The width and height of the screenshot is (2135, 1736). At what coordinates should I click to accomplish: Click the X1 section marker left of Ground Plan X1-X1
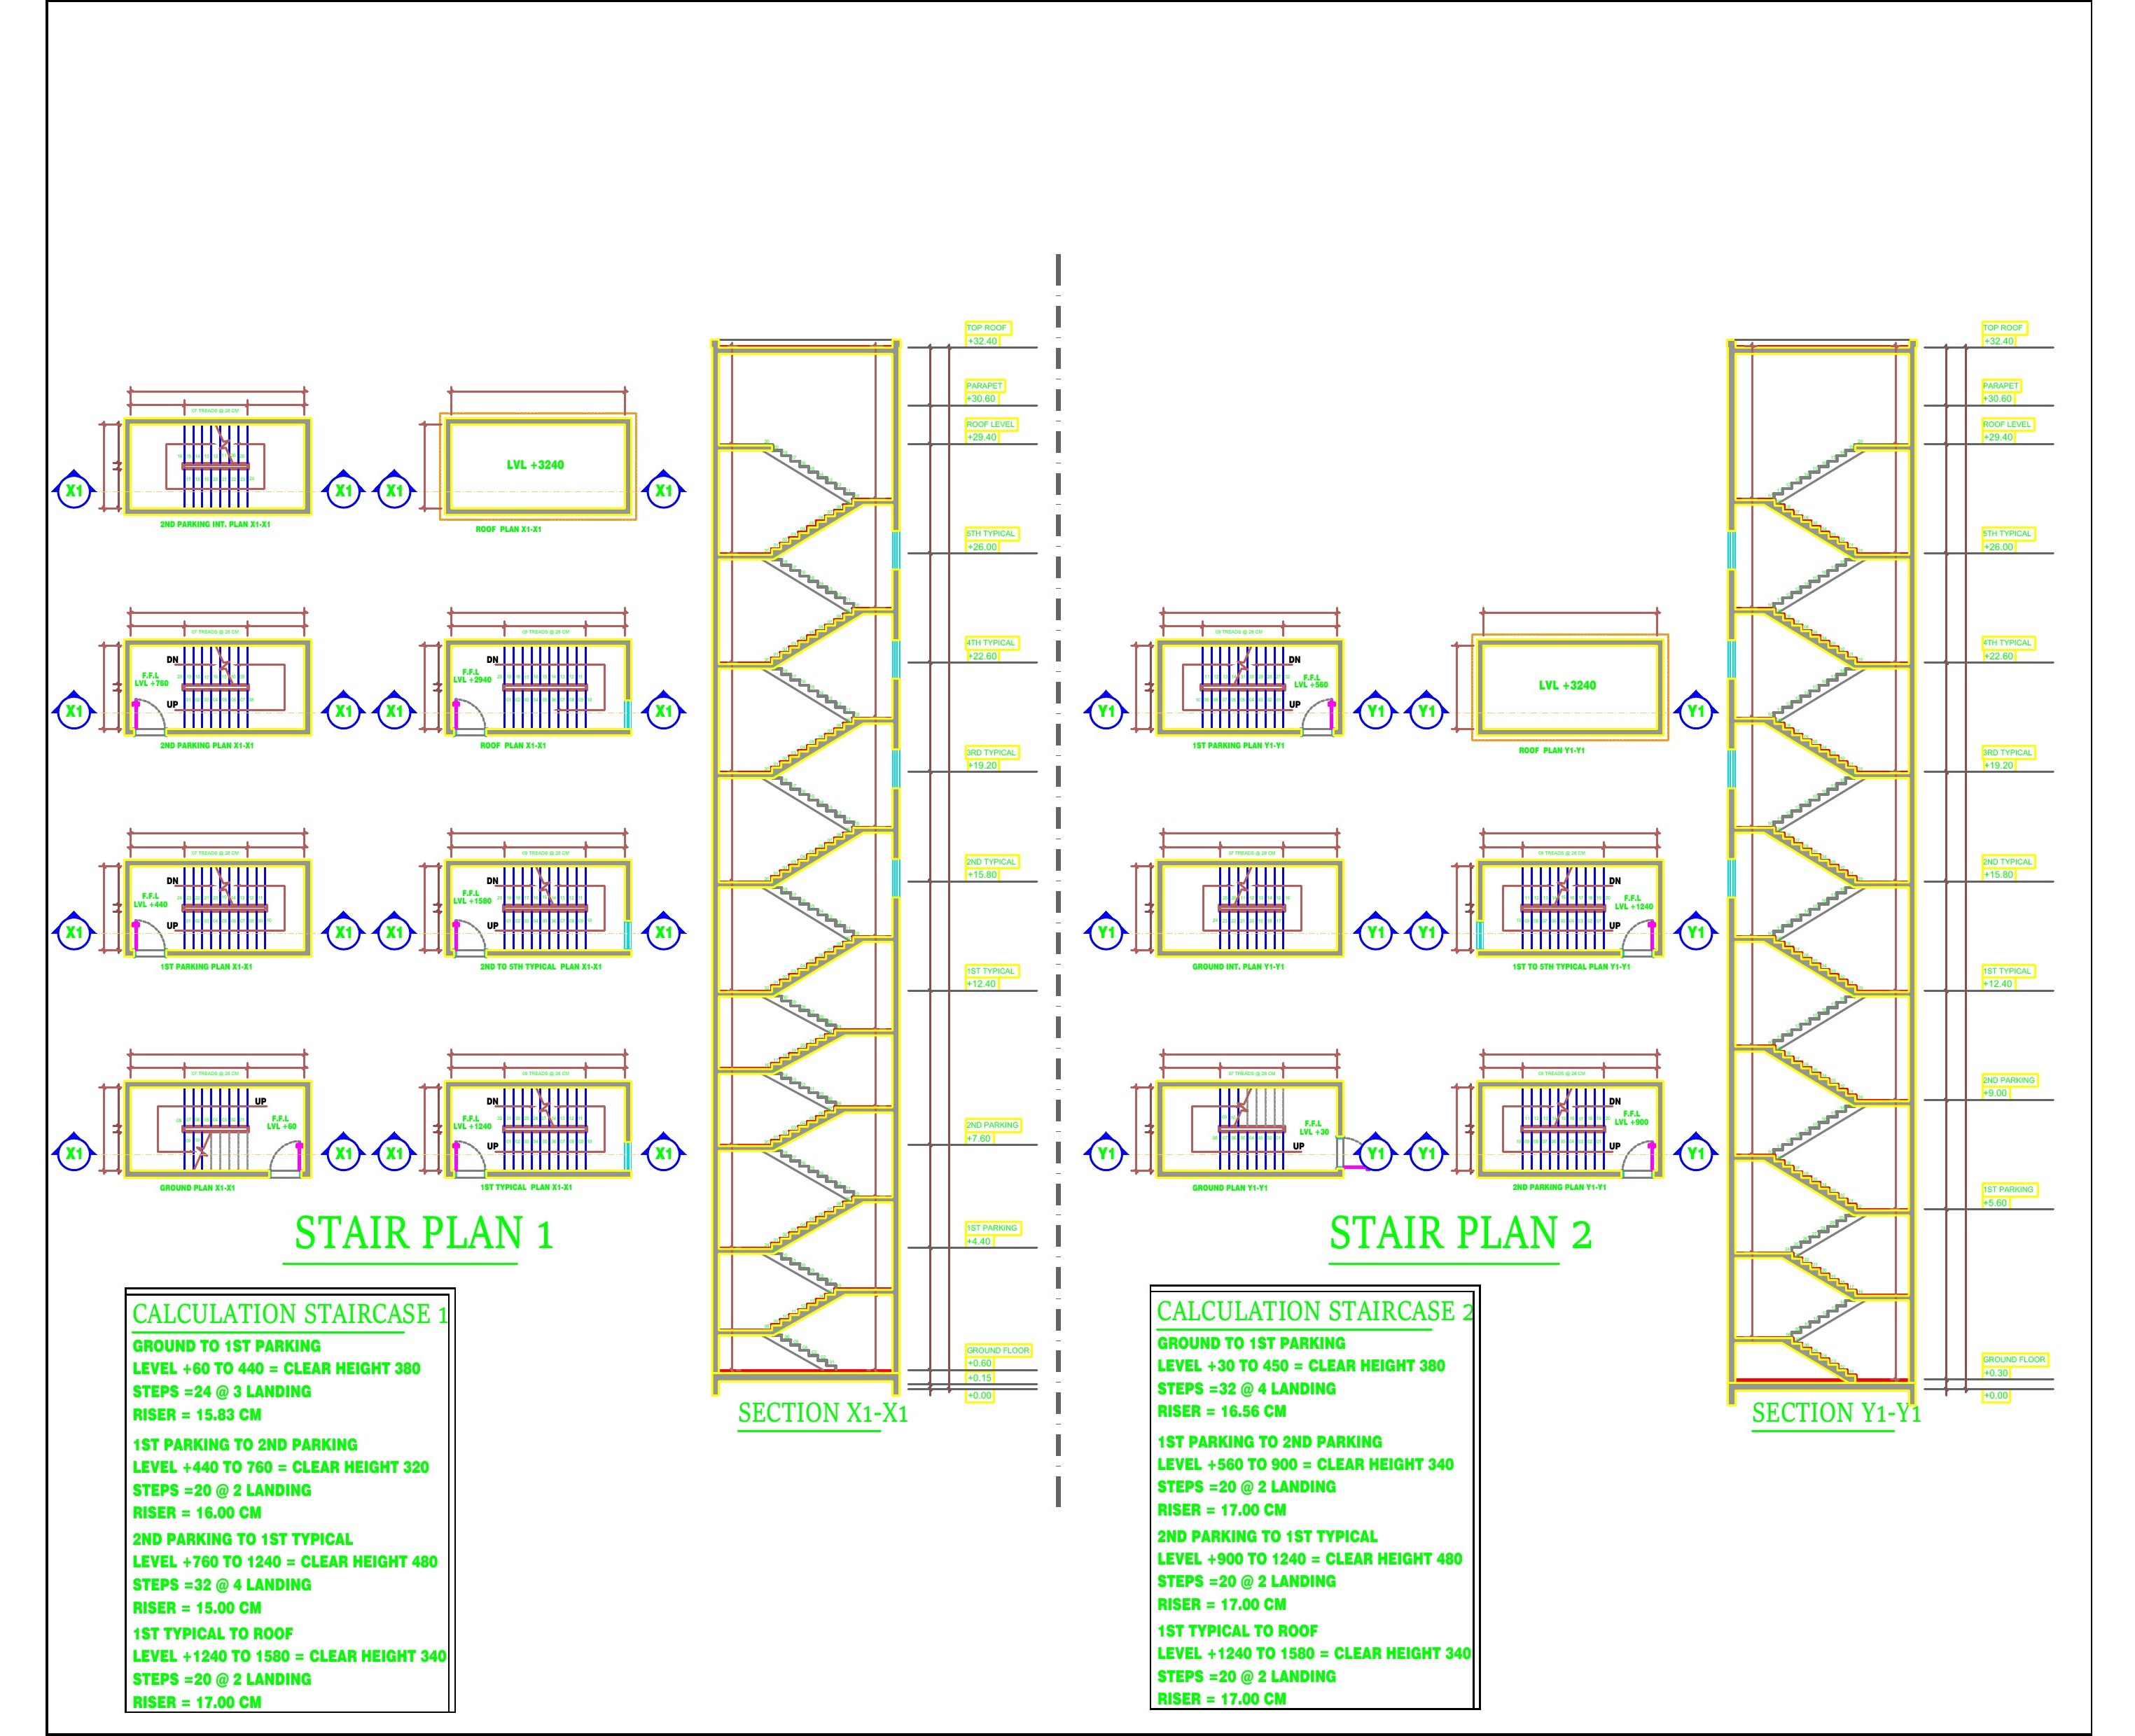click(x=74, y=1153)
